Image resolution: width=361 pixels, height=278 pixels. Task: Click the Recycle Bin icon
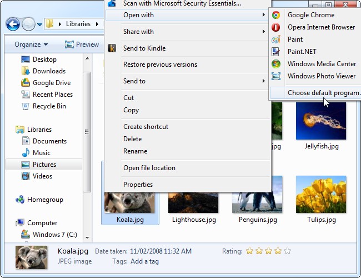click(x=26, y=106)
